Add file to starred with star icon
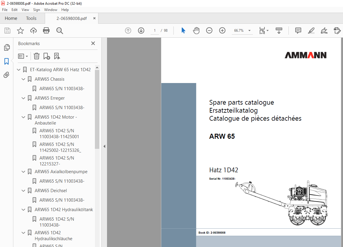This screenshot has height=247, width=343. tap(20, 31)
